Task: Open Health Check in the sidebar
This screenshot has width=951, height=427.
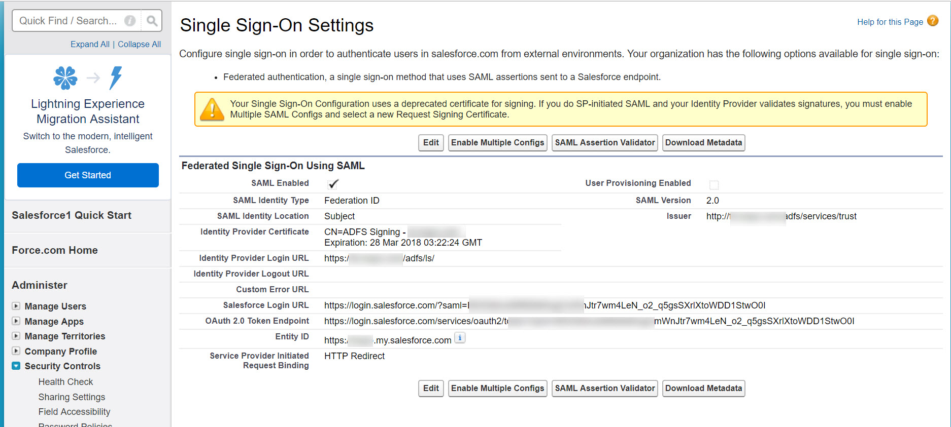Action: coord(65,382)
